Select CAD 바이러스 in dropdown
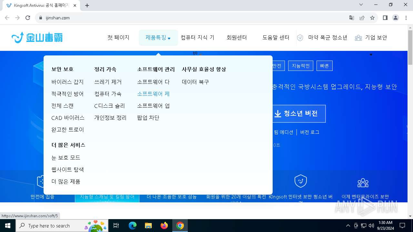Image resolution: width=413 pixels, height=232 pixels. [68, 118]
